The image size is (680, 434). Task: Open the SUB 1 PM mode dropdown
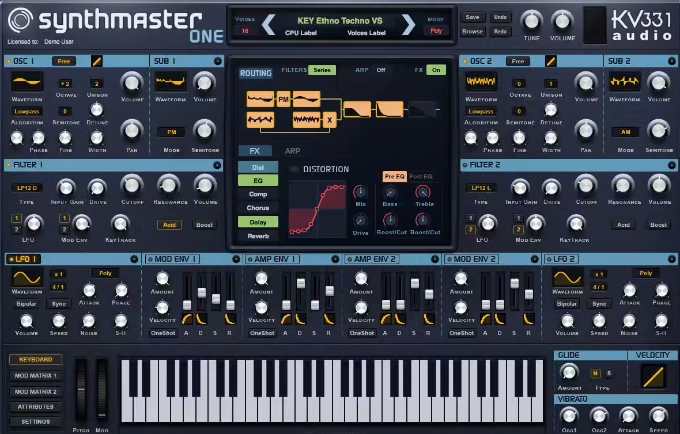171,132
